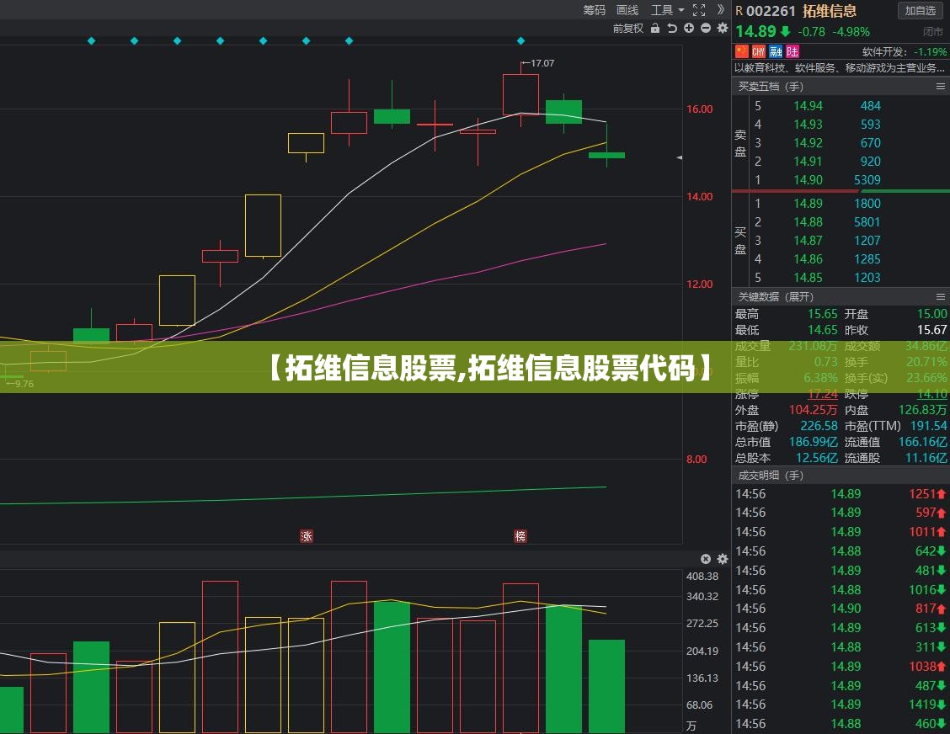Open chart settings gear near 前复权
This screenshot has width=950, height=734.
click(723, 28)
